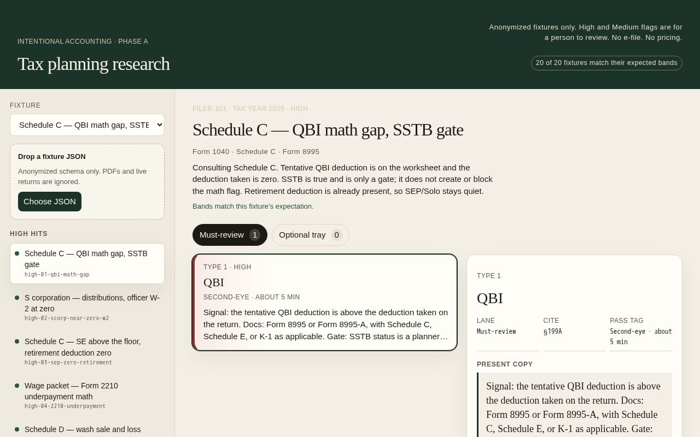Image resolution: width=700 pixels, height=437 pixels.
Task: Click the PRESENT COPY section label
Action: click(505, 364)
